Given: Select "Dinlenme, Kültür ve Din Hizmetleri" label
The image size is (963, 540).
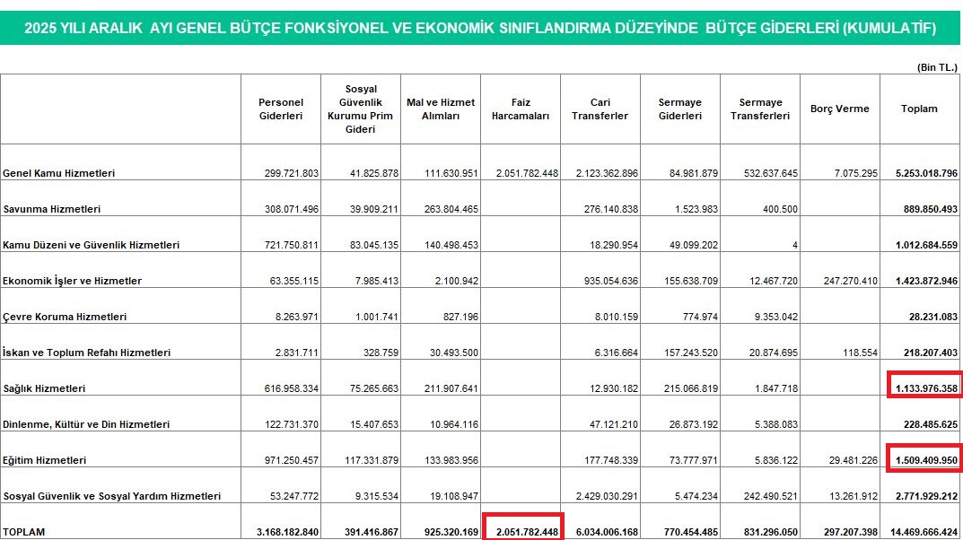Looking at the screenshot, I should pyautogui.click(x=86, y=424).
